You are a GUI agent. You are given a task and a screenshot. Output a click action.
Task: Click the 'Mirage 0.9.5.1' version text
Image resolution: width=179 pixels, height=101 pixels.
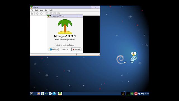tap(65, 36)
